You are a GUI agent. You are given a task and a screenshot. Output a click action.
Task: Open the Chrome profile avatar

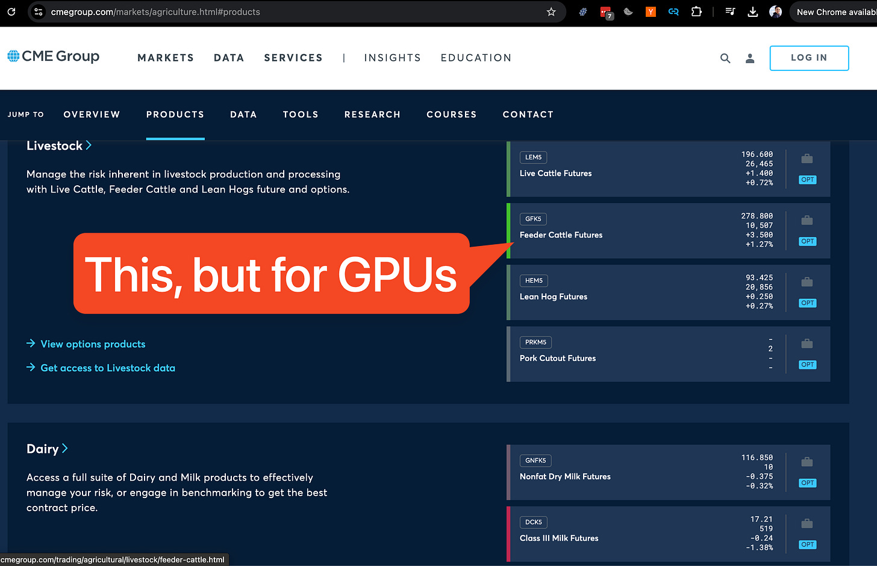click(x=776, y=11)
